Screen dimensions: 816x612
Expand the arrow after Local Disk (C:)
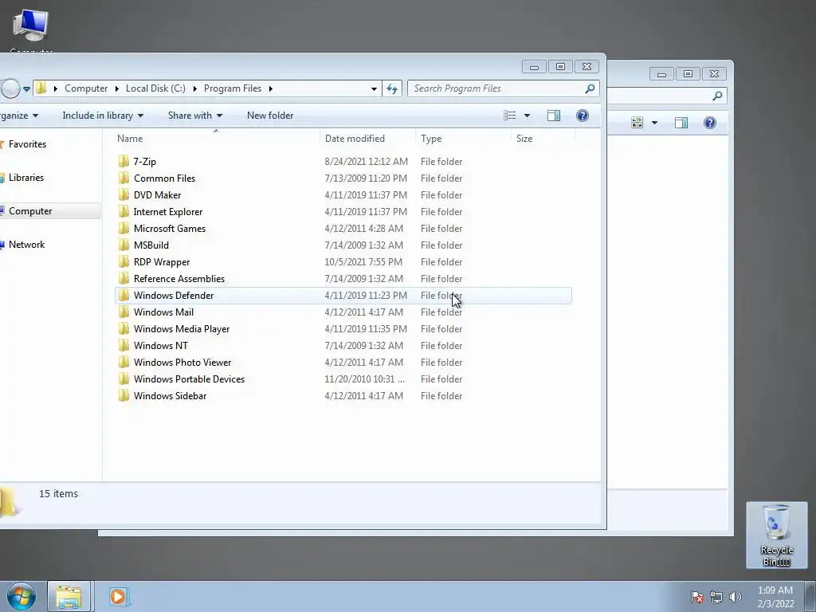click(194, 88)
